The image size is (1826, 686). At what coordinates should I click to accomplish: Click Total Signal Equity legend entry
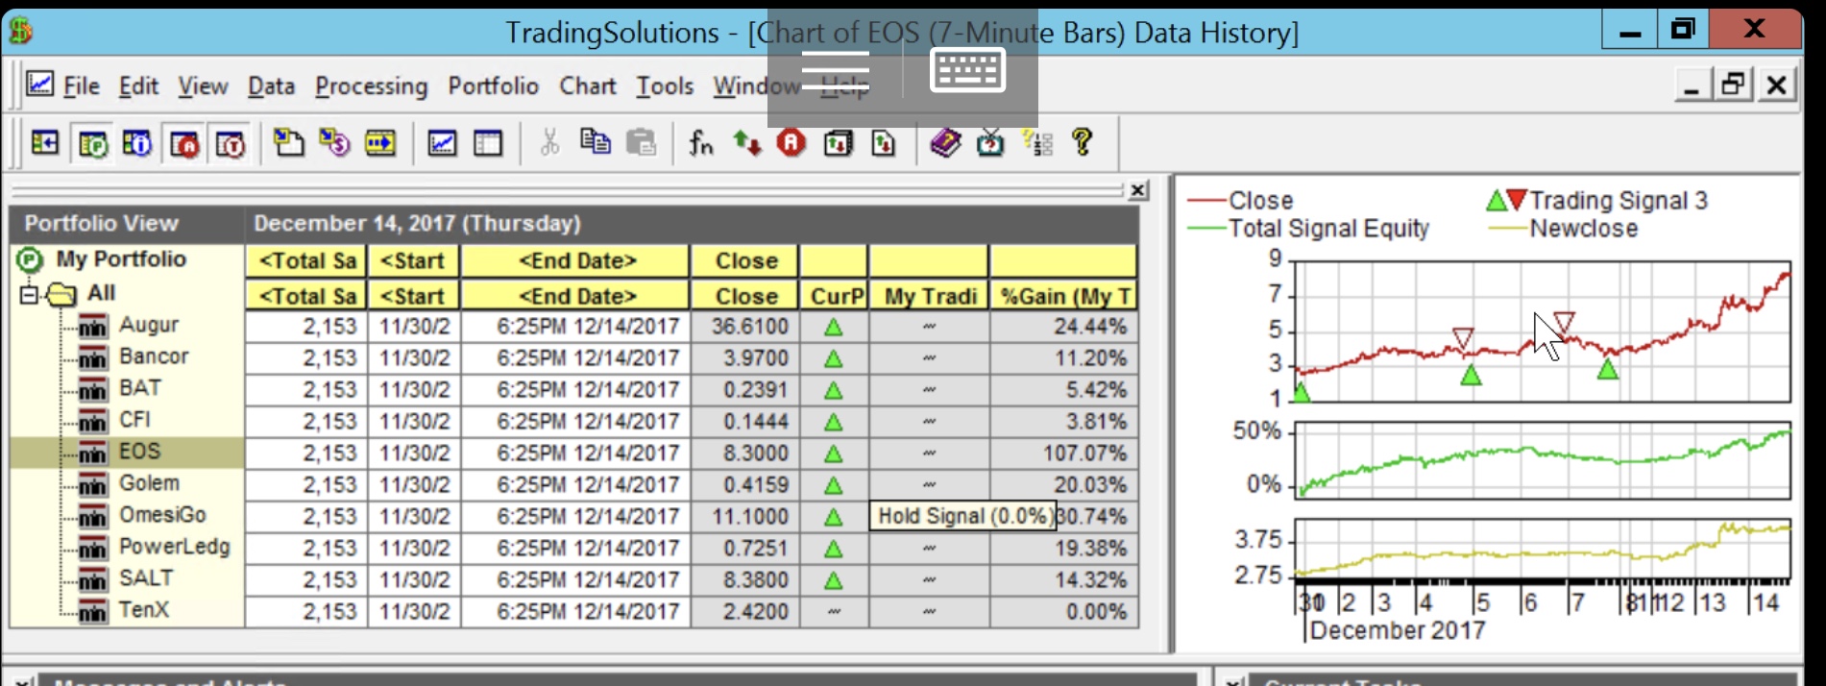click(1308, 229)
